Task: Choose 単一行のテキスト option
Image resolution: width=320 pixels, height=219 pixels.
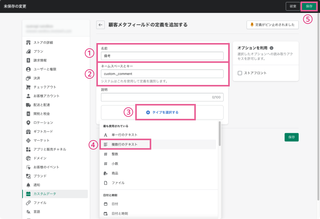Action: 125,135
